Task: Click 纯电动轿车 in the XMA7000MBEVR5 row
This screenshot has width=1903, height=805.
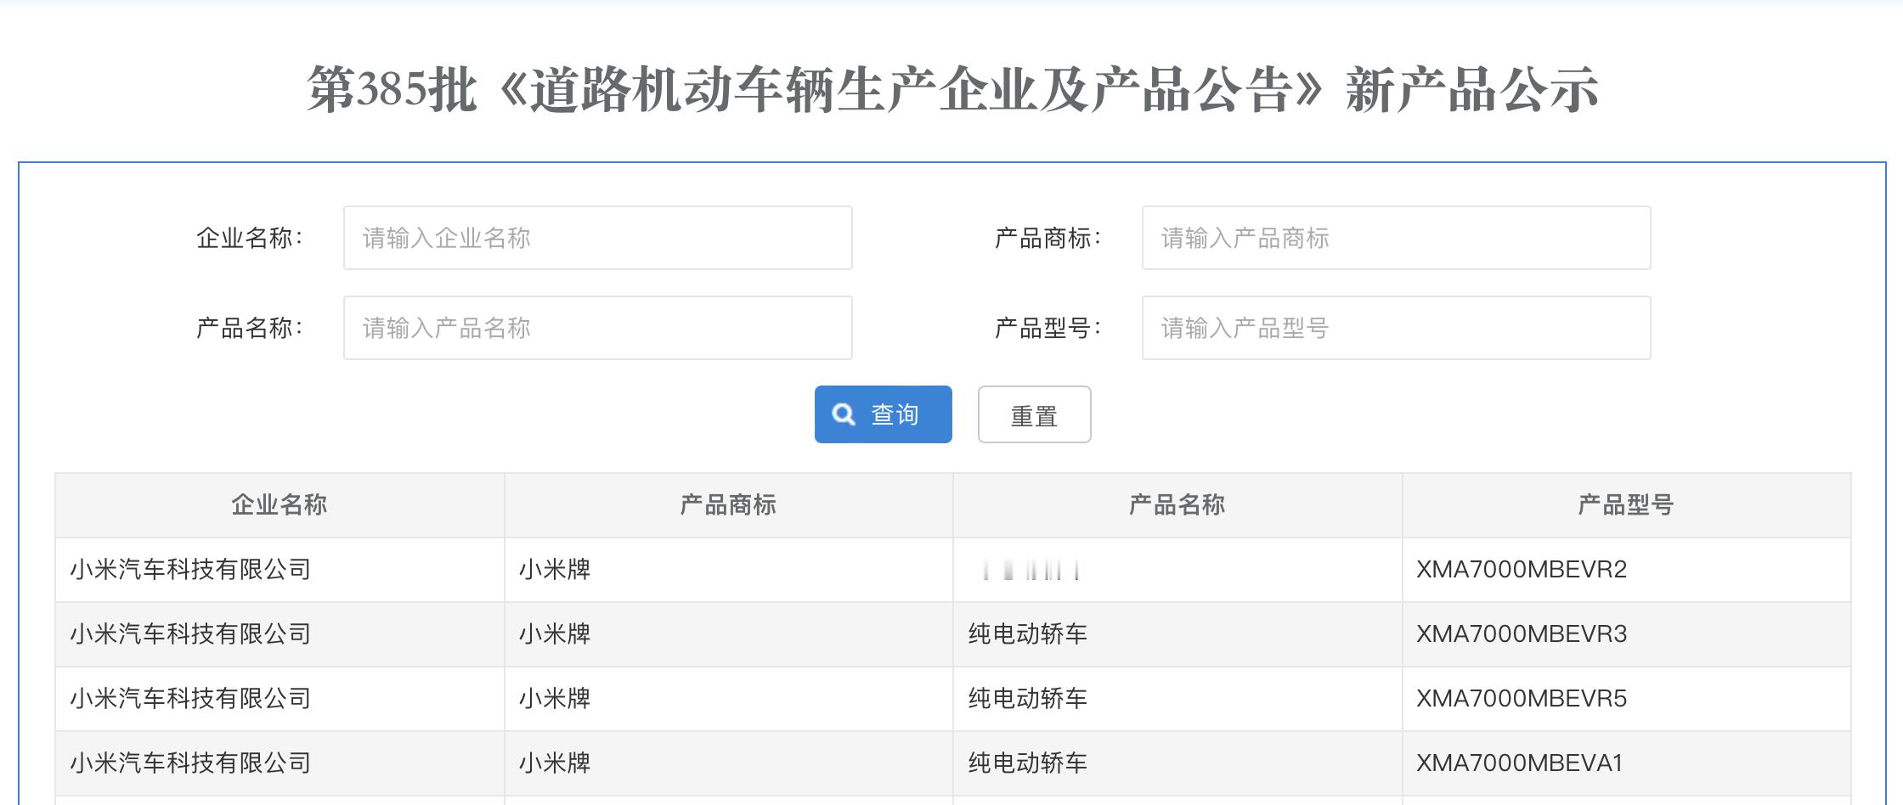Action: (x=1027, y=698)
